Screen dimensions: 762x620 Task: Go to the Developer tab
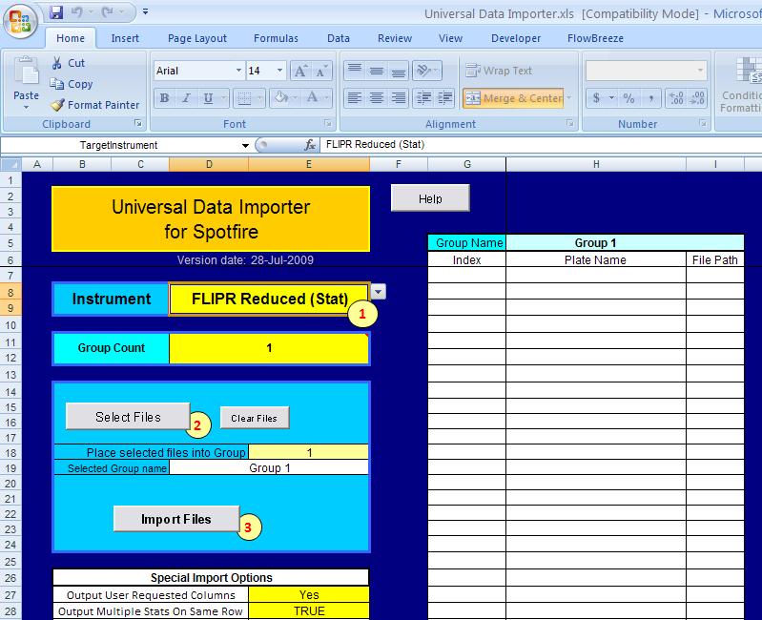pyautogui.click(x=516, y=38)
